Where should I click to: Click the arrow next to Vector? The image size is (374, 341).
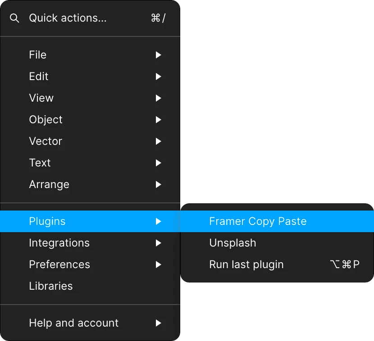(158, 141)
